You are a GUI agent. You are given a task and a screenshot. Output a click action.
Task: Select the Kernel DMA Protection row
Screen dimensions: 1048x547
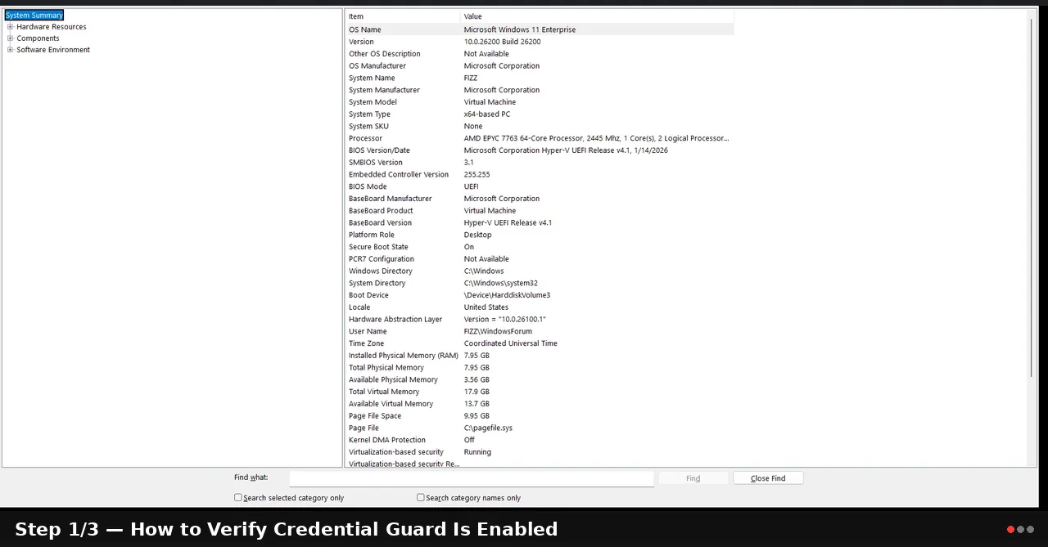pyautogui.click(x=540, y=440)
